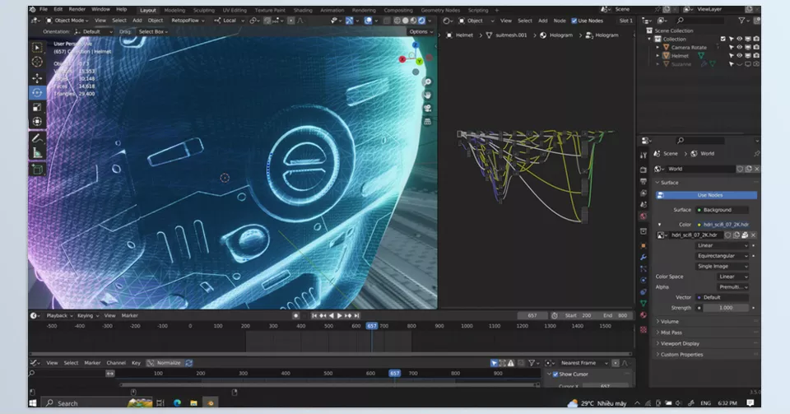Select the Move tool in the viewport toolbar
Screen dimensions: 790x414
[x=37, y=77]
